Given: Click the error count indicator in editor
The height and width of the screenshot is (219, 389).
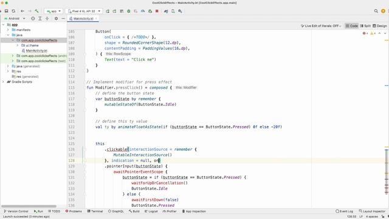Looking at the screenshot, I should click(365, 33).
